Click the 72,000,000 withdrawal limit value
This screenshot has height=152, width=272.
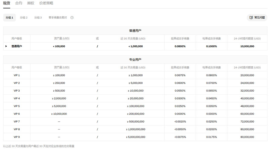pyautogui.click(x=247, y=122)
